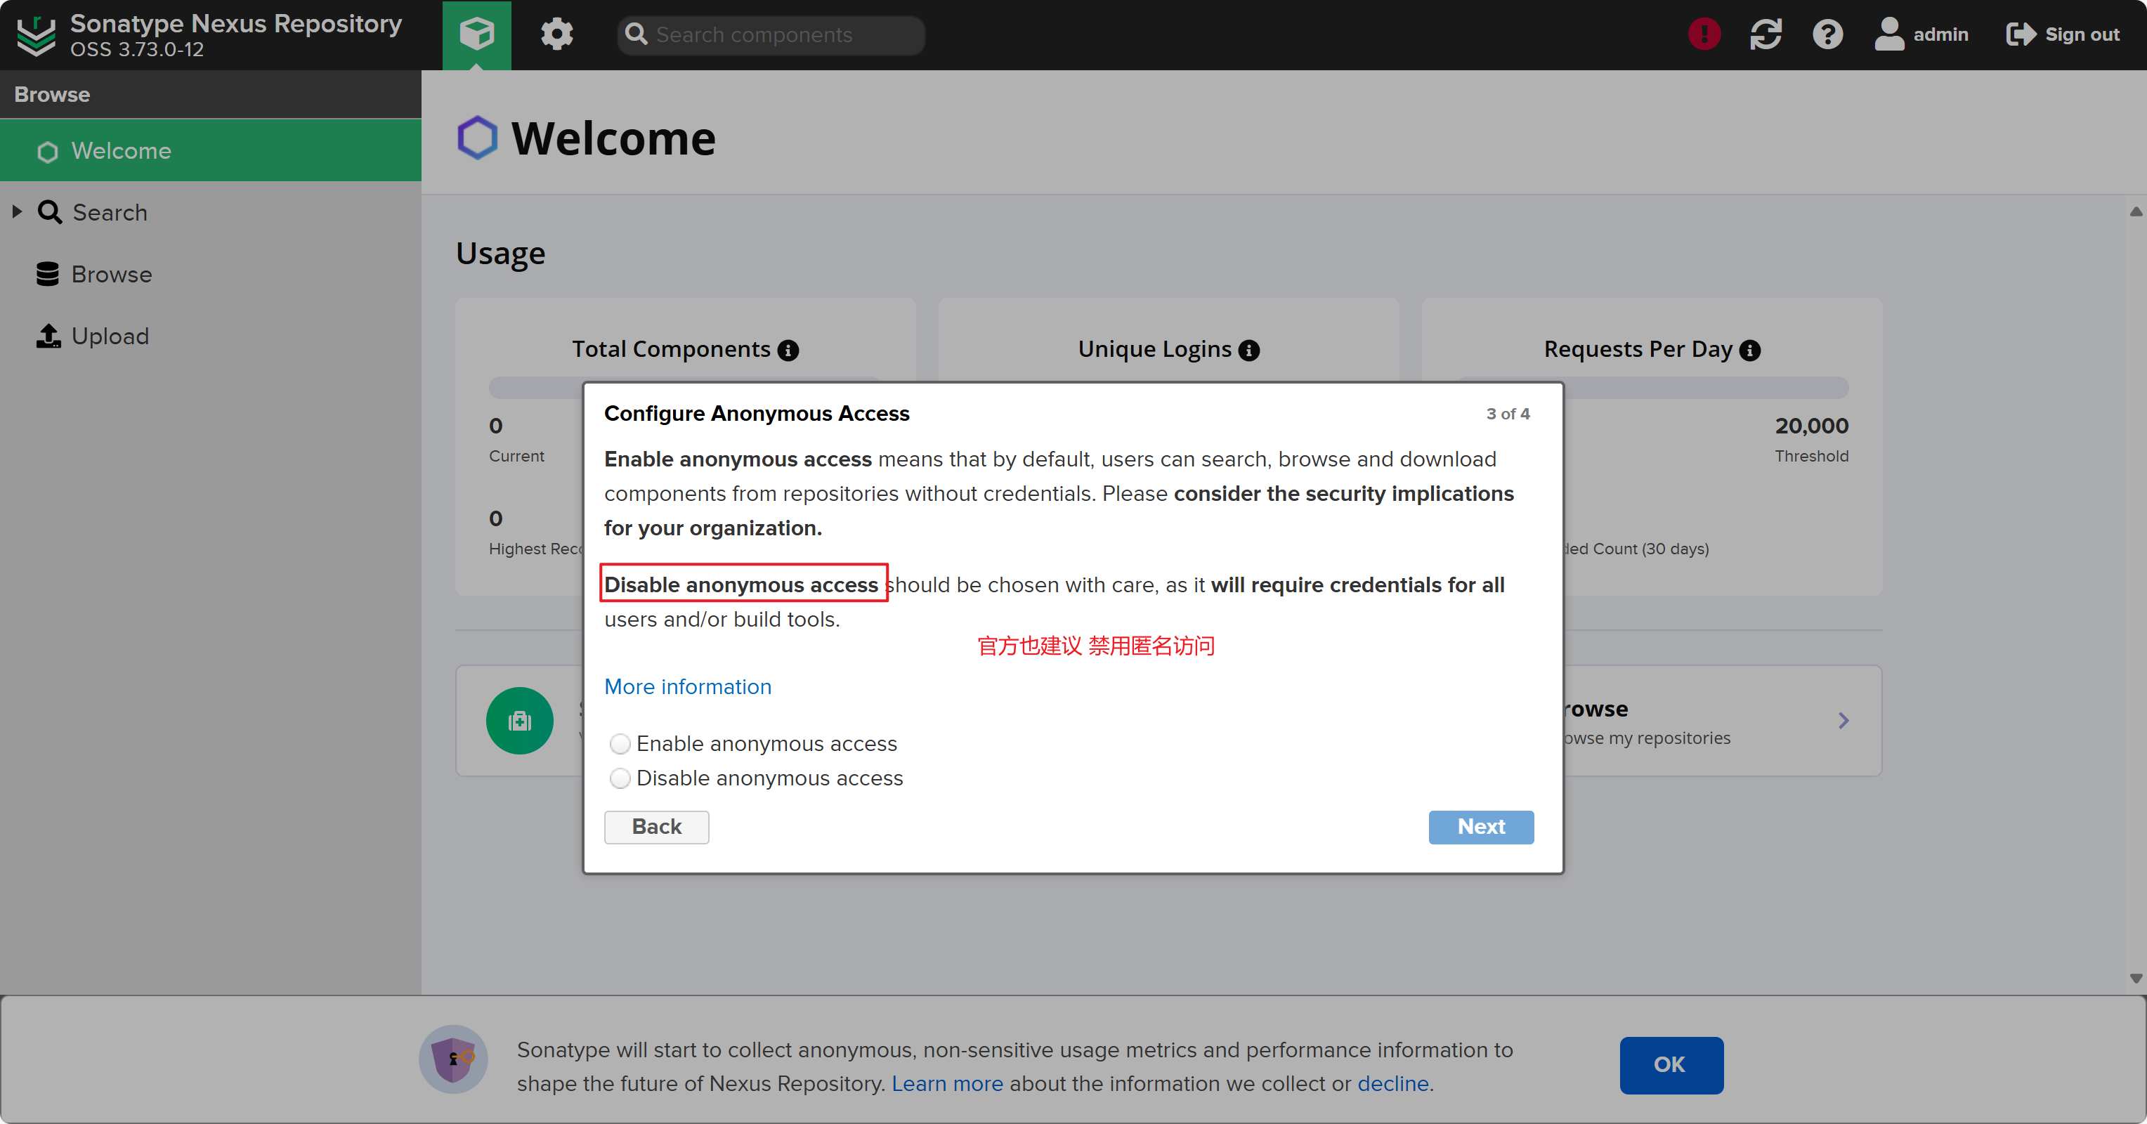Open Search item in sidebar
The width and height of the screenshot is (2147, 1124).
(211, 212)
